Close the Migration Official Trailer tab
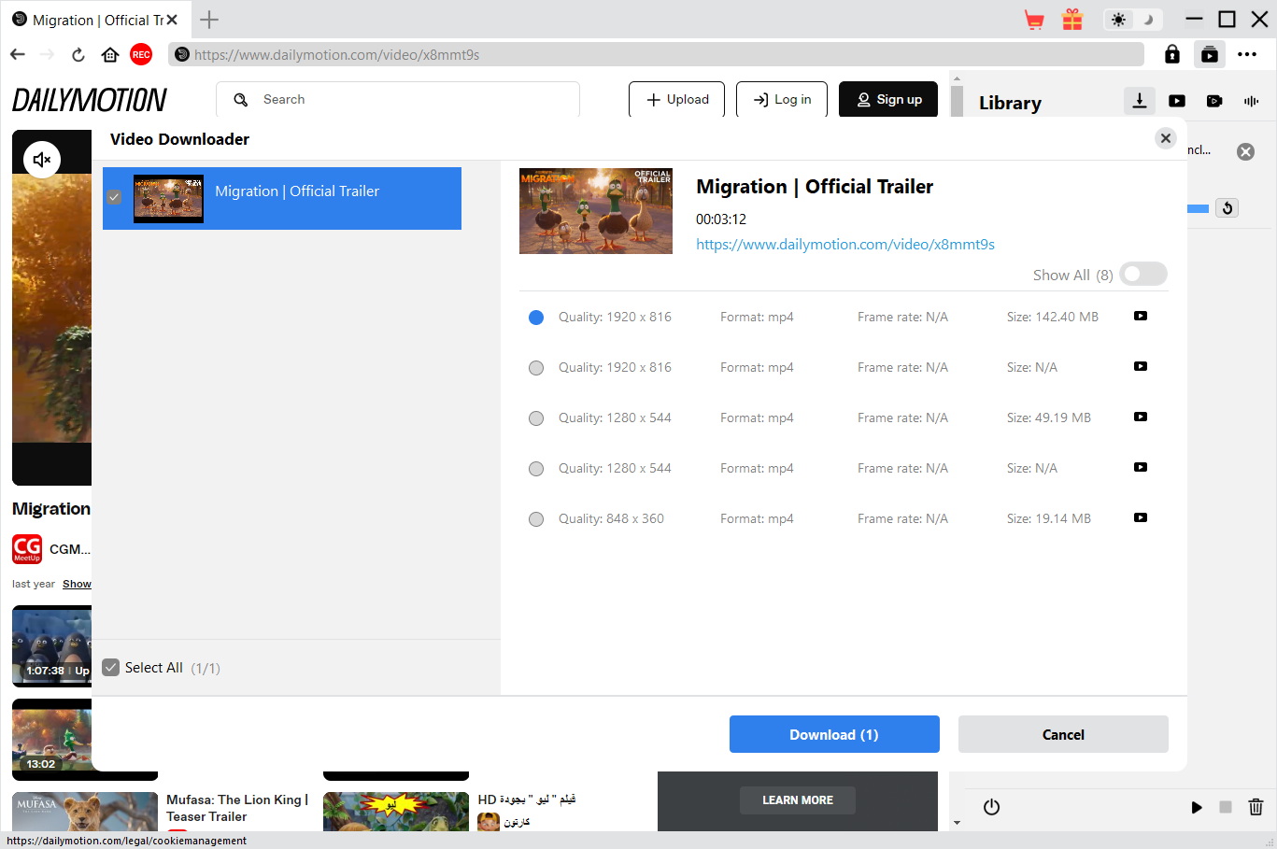 click(172, 20)
